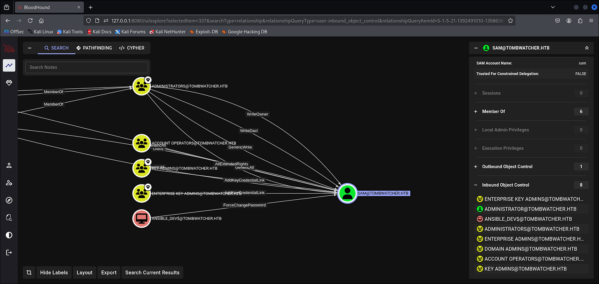Open the Google Hacking DB bookmark
This screenshot has width=599, height=284.
coord(244,32)
